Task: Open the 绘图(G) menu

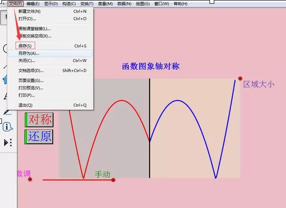Action: pyautogui.click(x=143, y=4)
